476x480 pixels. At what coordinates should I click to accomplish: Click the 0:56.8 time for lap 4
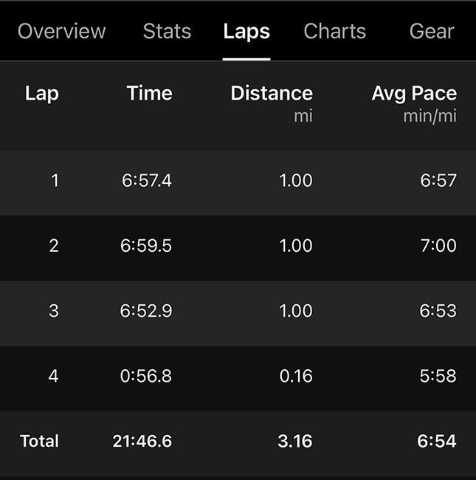click(146, 376)
